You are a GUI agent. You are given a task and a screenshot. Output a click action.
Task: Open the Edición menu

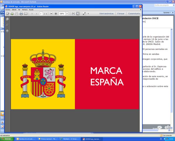[14, 10]
